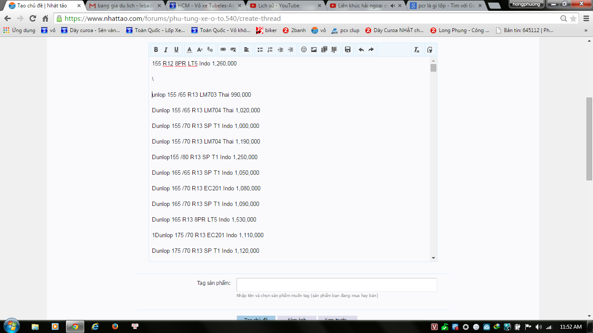Switch to the 'bang gia du lich' Gmail tab
This screenshot has height=333, width=593.
point(125,6)
